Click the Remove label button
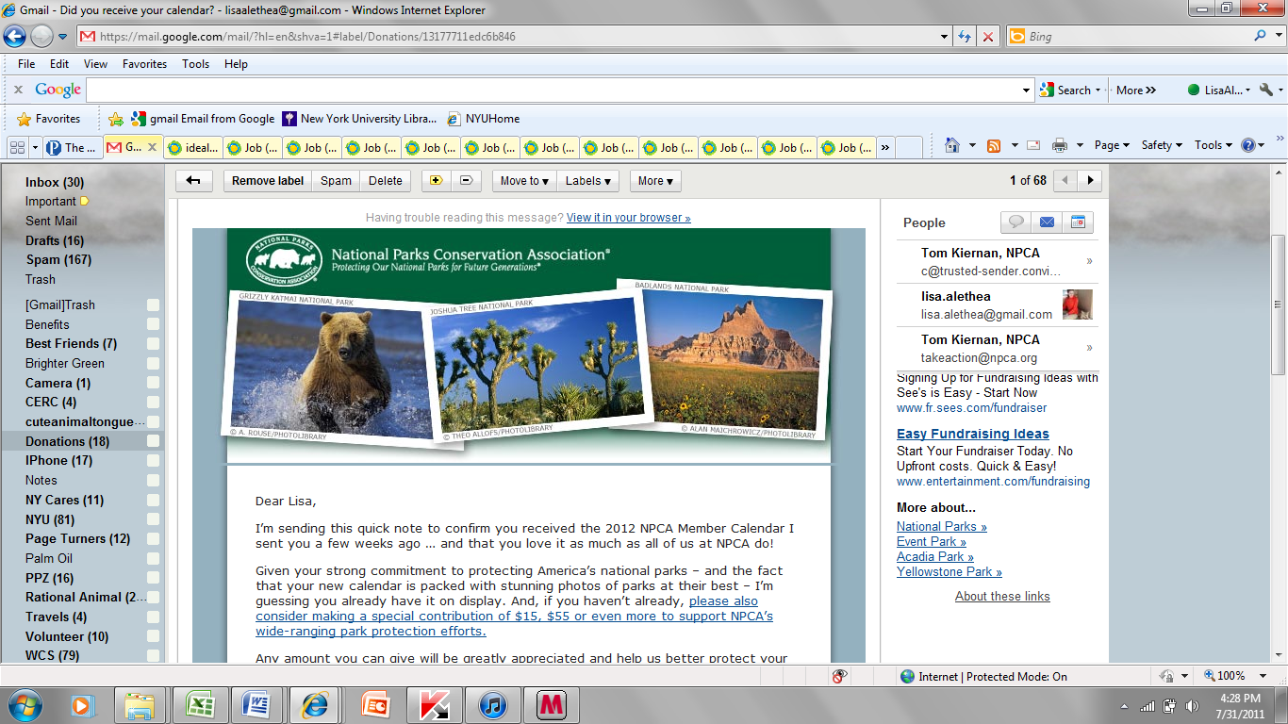The height and width of the screenshot is (724, 1288). 268,181
